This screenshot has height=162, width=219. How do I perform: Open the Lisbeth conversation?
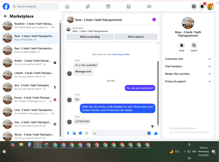click(29, 75)
